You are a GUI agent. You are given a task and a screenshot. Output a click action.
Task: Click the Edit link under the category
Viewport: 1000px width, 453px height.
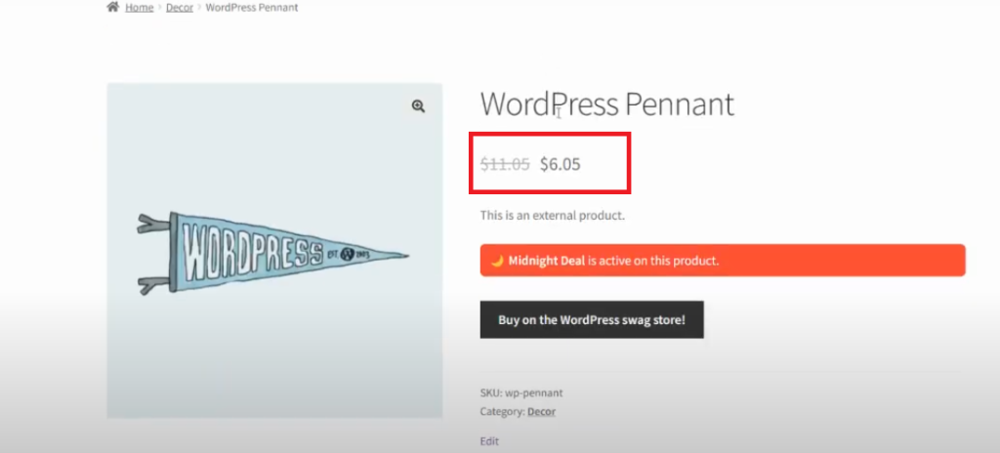click(x=489, y=441)
